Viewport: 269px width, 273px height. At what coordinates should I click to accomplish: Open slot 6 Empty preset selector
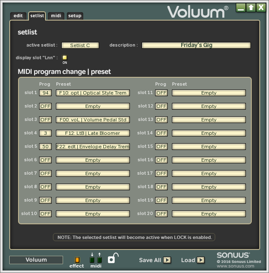(93, 160)
